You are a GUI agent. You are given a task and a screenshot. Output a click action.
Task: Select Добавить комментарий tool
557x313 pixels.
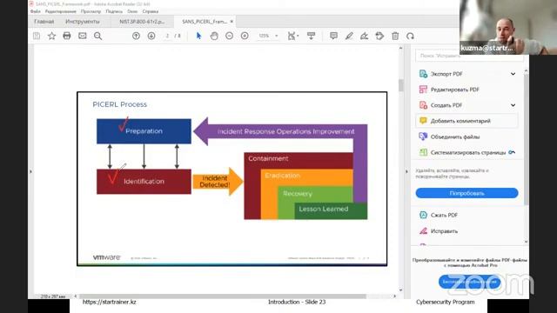(466, 121)
